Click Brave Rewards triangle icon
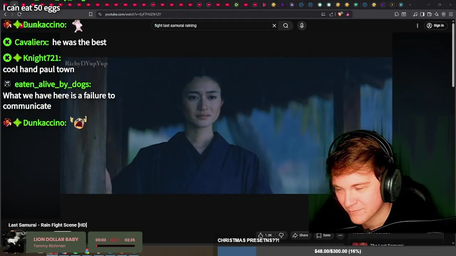This screenshot has width=456, height=256. coord(348,14)
